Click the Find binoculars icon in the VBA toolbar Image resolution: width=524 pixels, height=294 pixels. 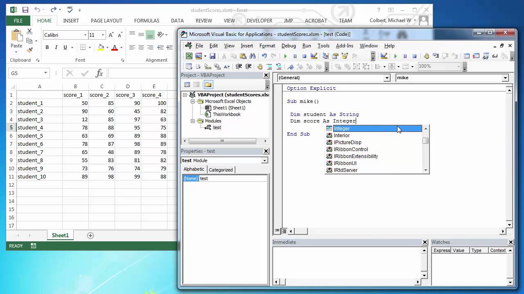[252, 56]
